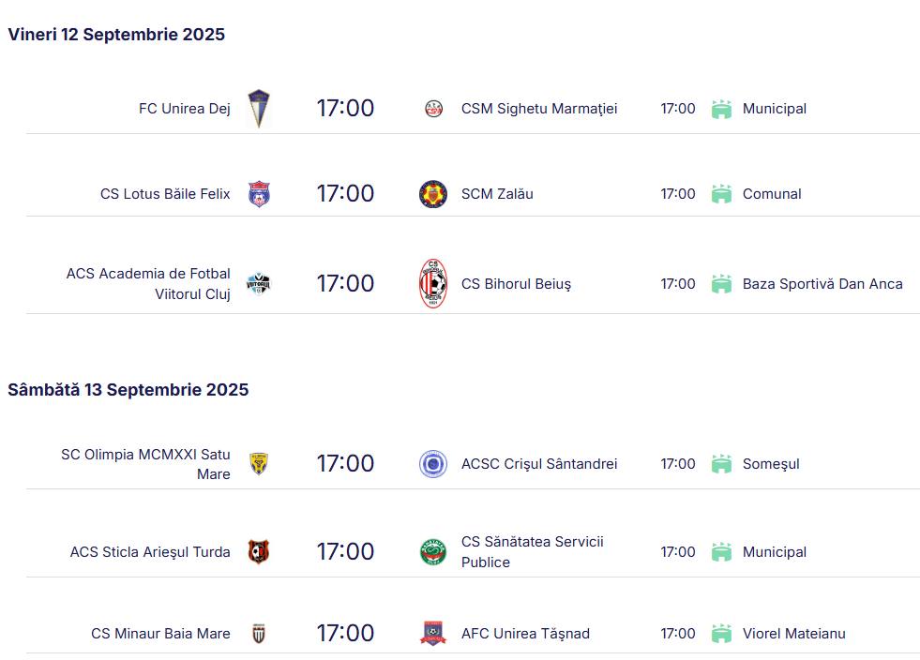Click the Sâmbătă 13 Septembrie 2025 heading
This screenshot has width=920, height=660.
[128, 390]
